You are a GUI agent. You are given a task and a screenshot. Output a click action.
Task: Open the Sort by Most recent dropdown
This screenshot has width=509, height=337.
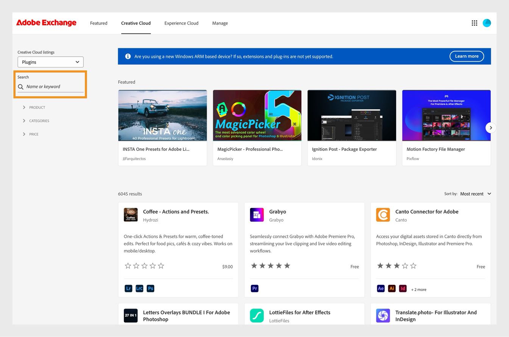(475, 193)
